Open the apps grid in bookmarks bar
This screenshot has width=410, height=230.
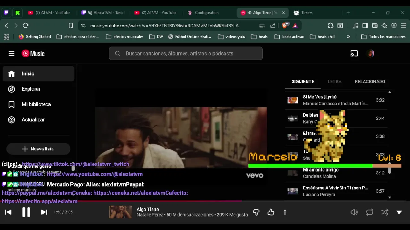pyautogui.click(x=6, y=37)
